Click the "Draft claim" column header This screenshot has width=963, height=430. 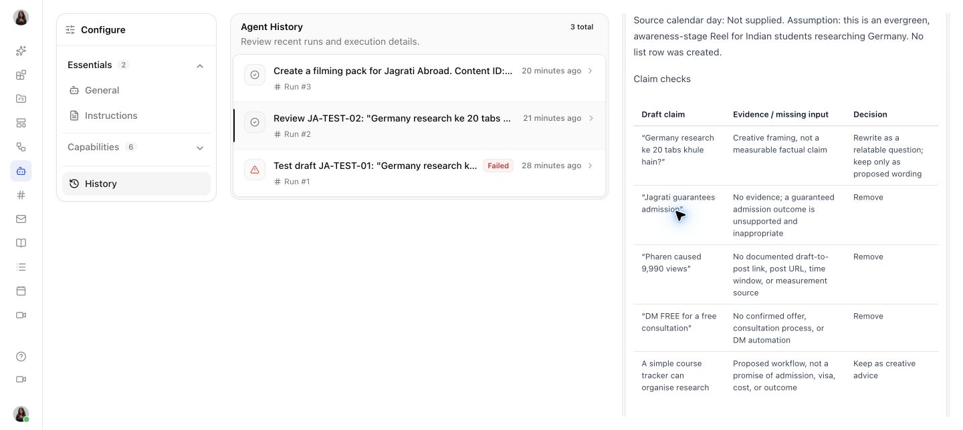663,114
